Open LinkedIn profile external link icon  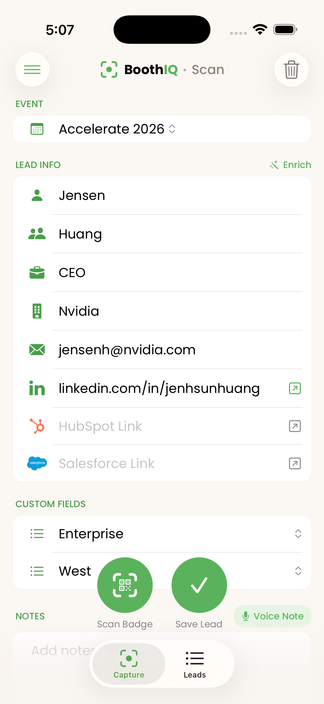click(294, 388)
